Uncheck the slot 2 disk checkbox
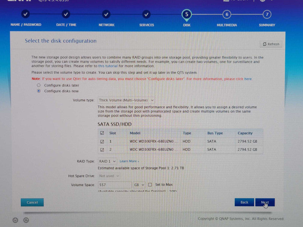Image resolution: width=303 pixels, height=227 pixels. [102, 149]
